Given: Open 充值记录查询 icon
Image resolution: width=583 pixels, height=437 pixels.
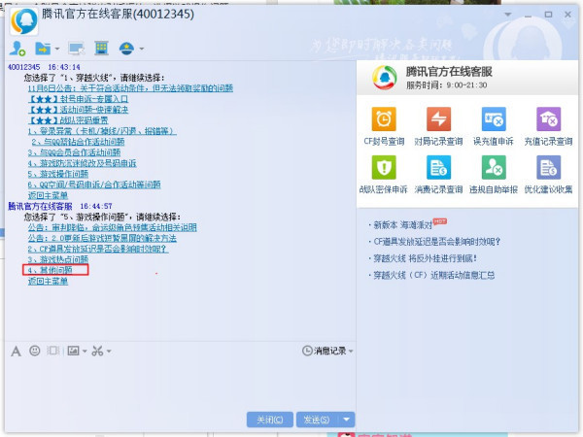Looking at the screenshot, I should pyautogui.click(x=548, y=119).
